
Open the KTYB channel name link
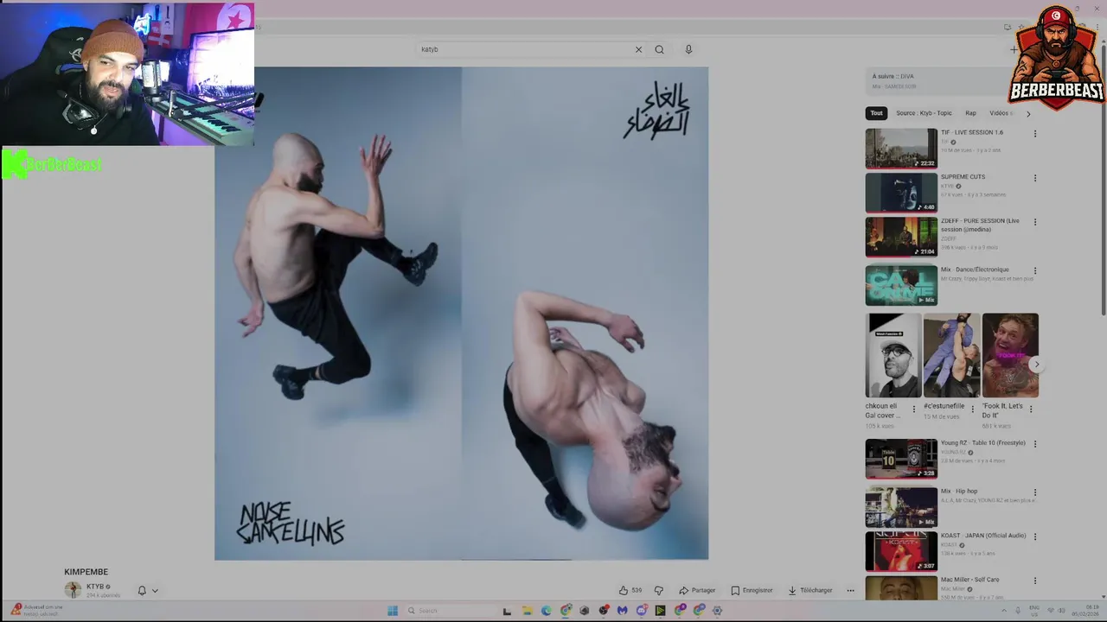tap(95, 587)
